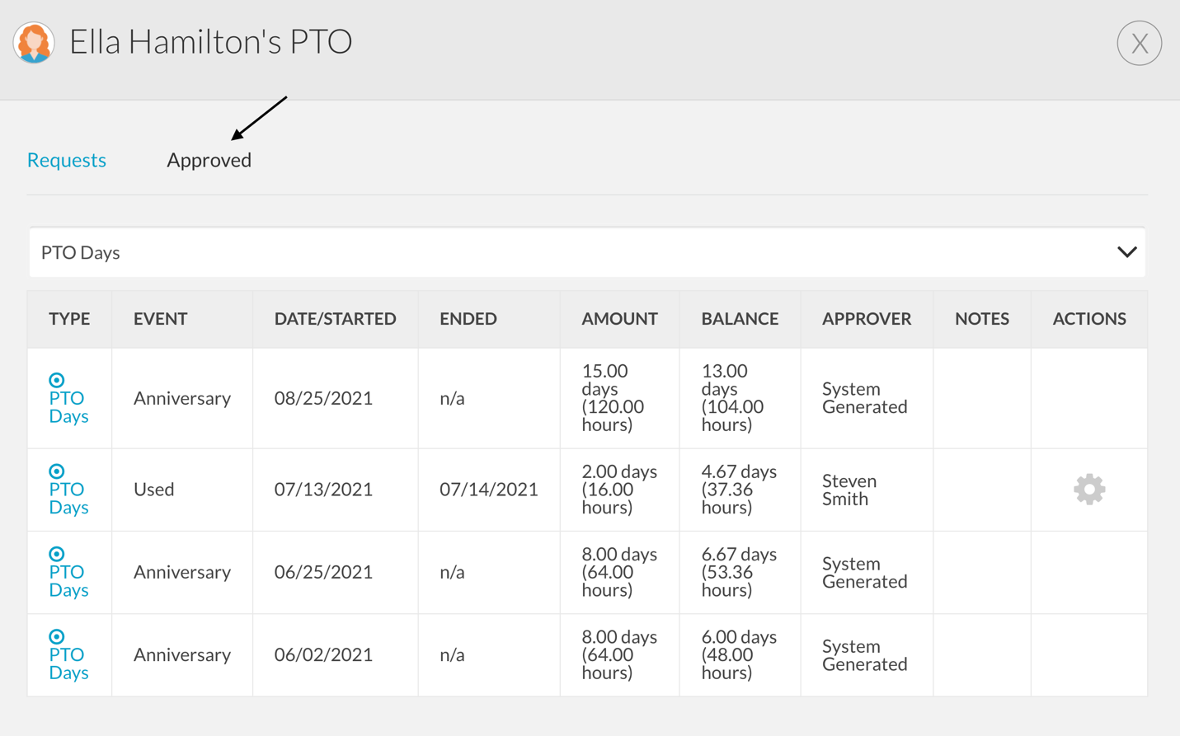Click circle icon in 08/25/2021 Anniversary row
1180x736 pixels.
click(x=56, y=380)
